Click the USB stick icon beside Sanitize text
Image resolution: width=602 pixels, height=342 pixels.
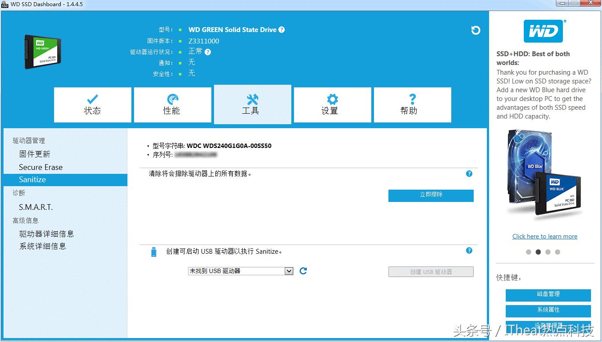coord(153,251)
